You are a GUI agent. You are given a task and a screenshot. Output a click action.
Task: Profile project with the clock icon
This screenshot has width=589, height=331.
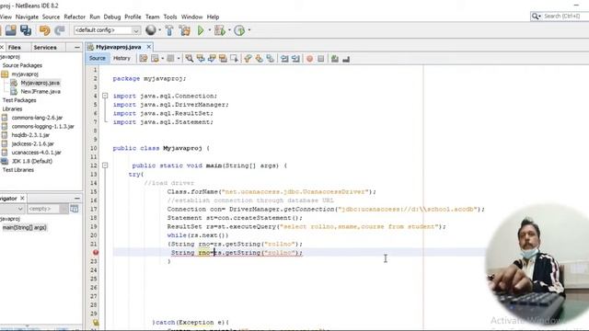coord(239,30)
